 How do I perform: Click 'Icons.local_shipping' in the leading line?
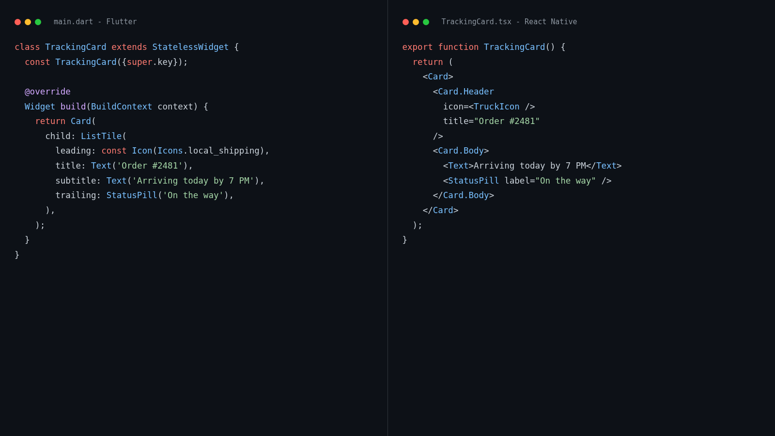point(208,151)
